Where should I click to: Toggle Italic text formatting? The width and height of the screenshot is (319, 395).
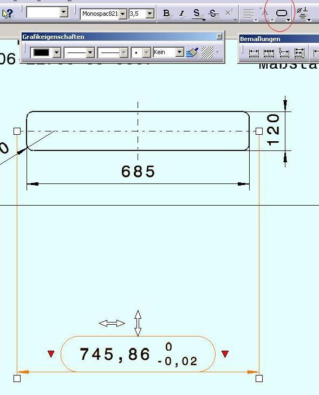click(181, 14)
